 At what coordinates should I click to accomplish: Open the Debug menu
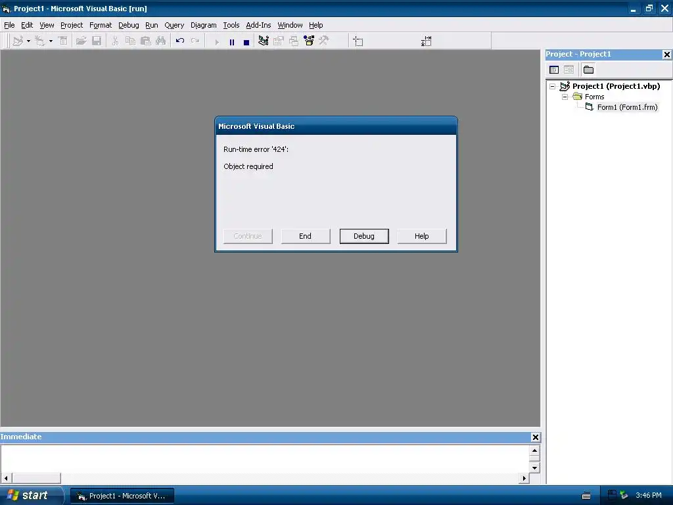pyautogui.click(x=129, y=25)
